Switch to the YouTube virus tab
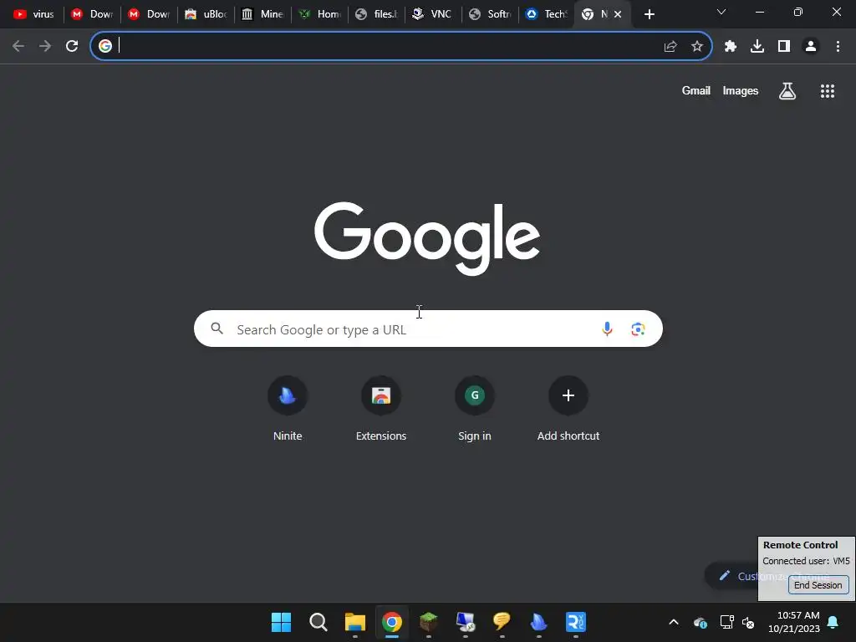This screenshot has width=856, height=642. [34, 14]
